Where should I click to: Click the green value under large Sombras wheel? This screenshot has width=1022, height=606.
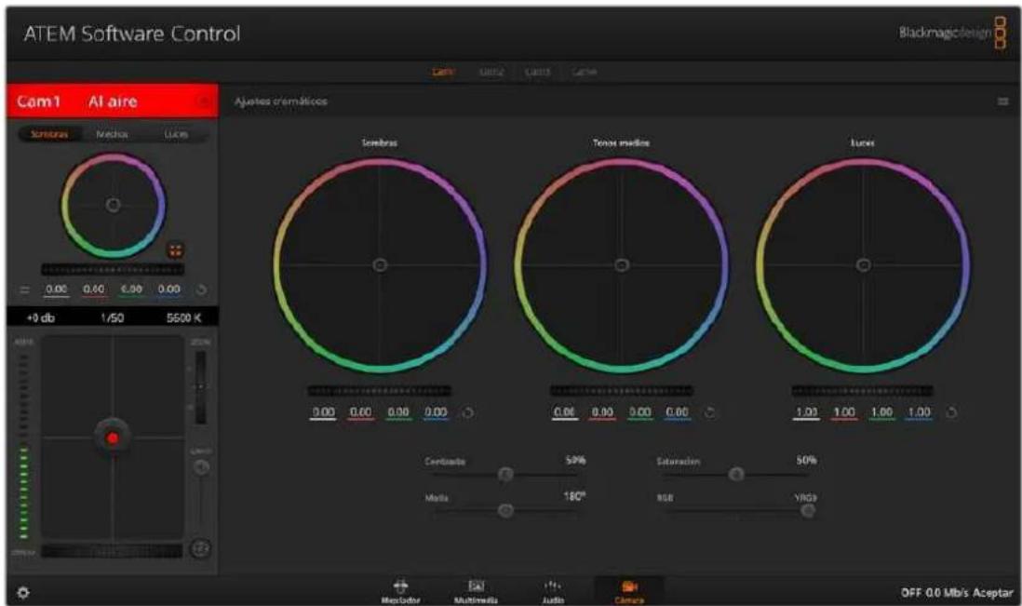coord(398,413)
